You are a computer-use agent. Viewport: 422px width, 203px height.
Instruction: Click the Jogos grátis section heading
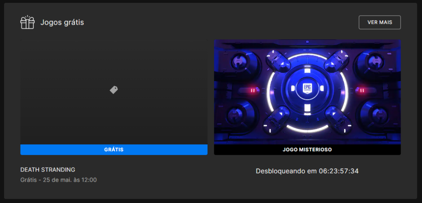coord(62,22)
